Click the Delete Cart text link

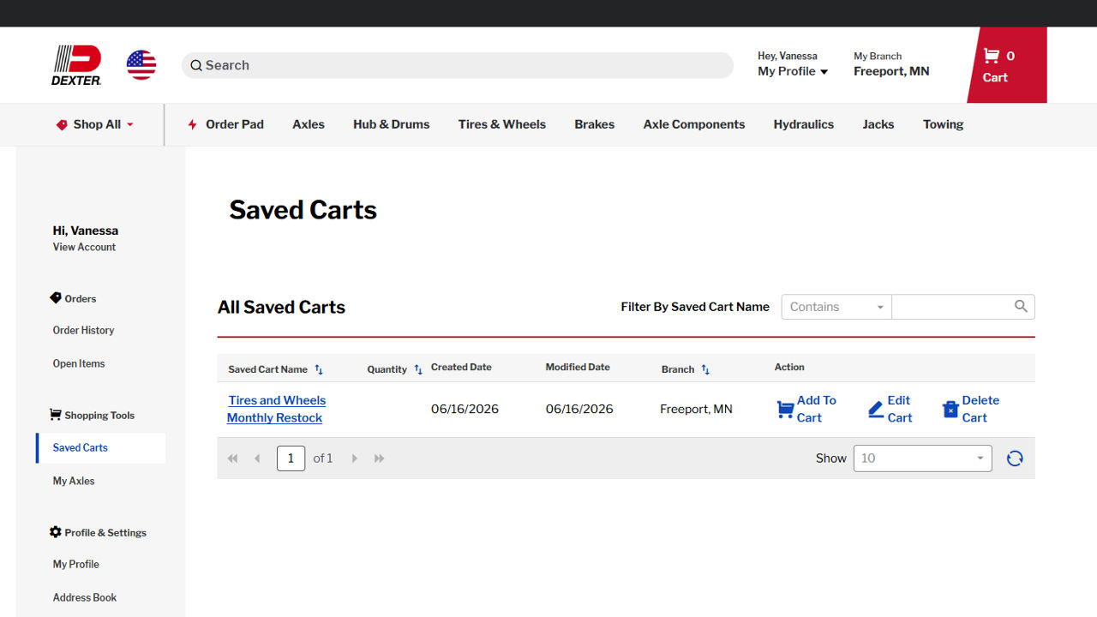(980, 409)
